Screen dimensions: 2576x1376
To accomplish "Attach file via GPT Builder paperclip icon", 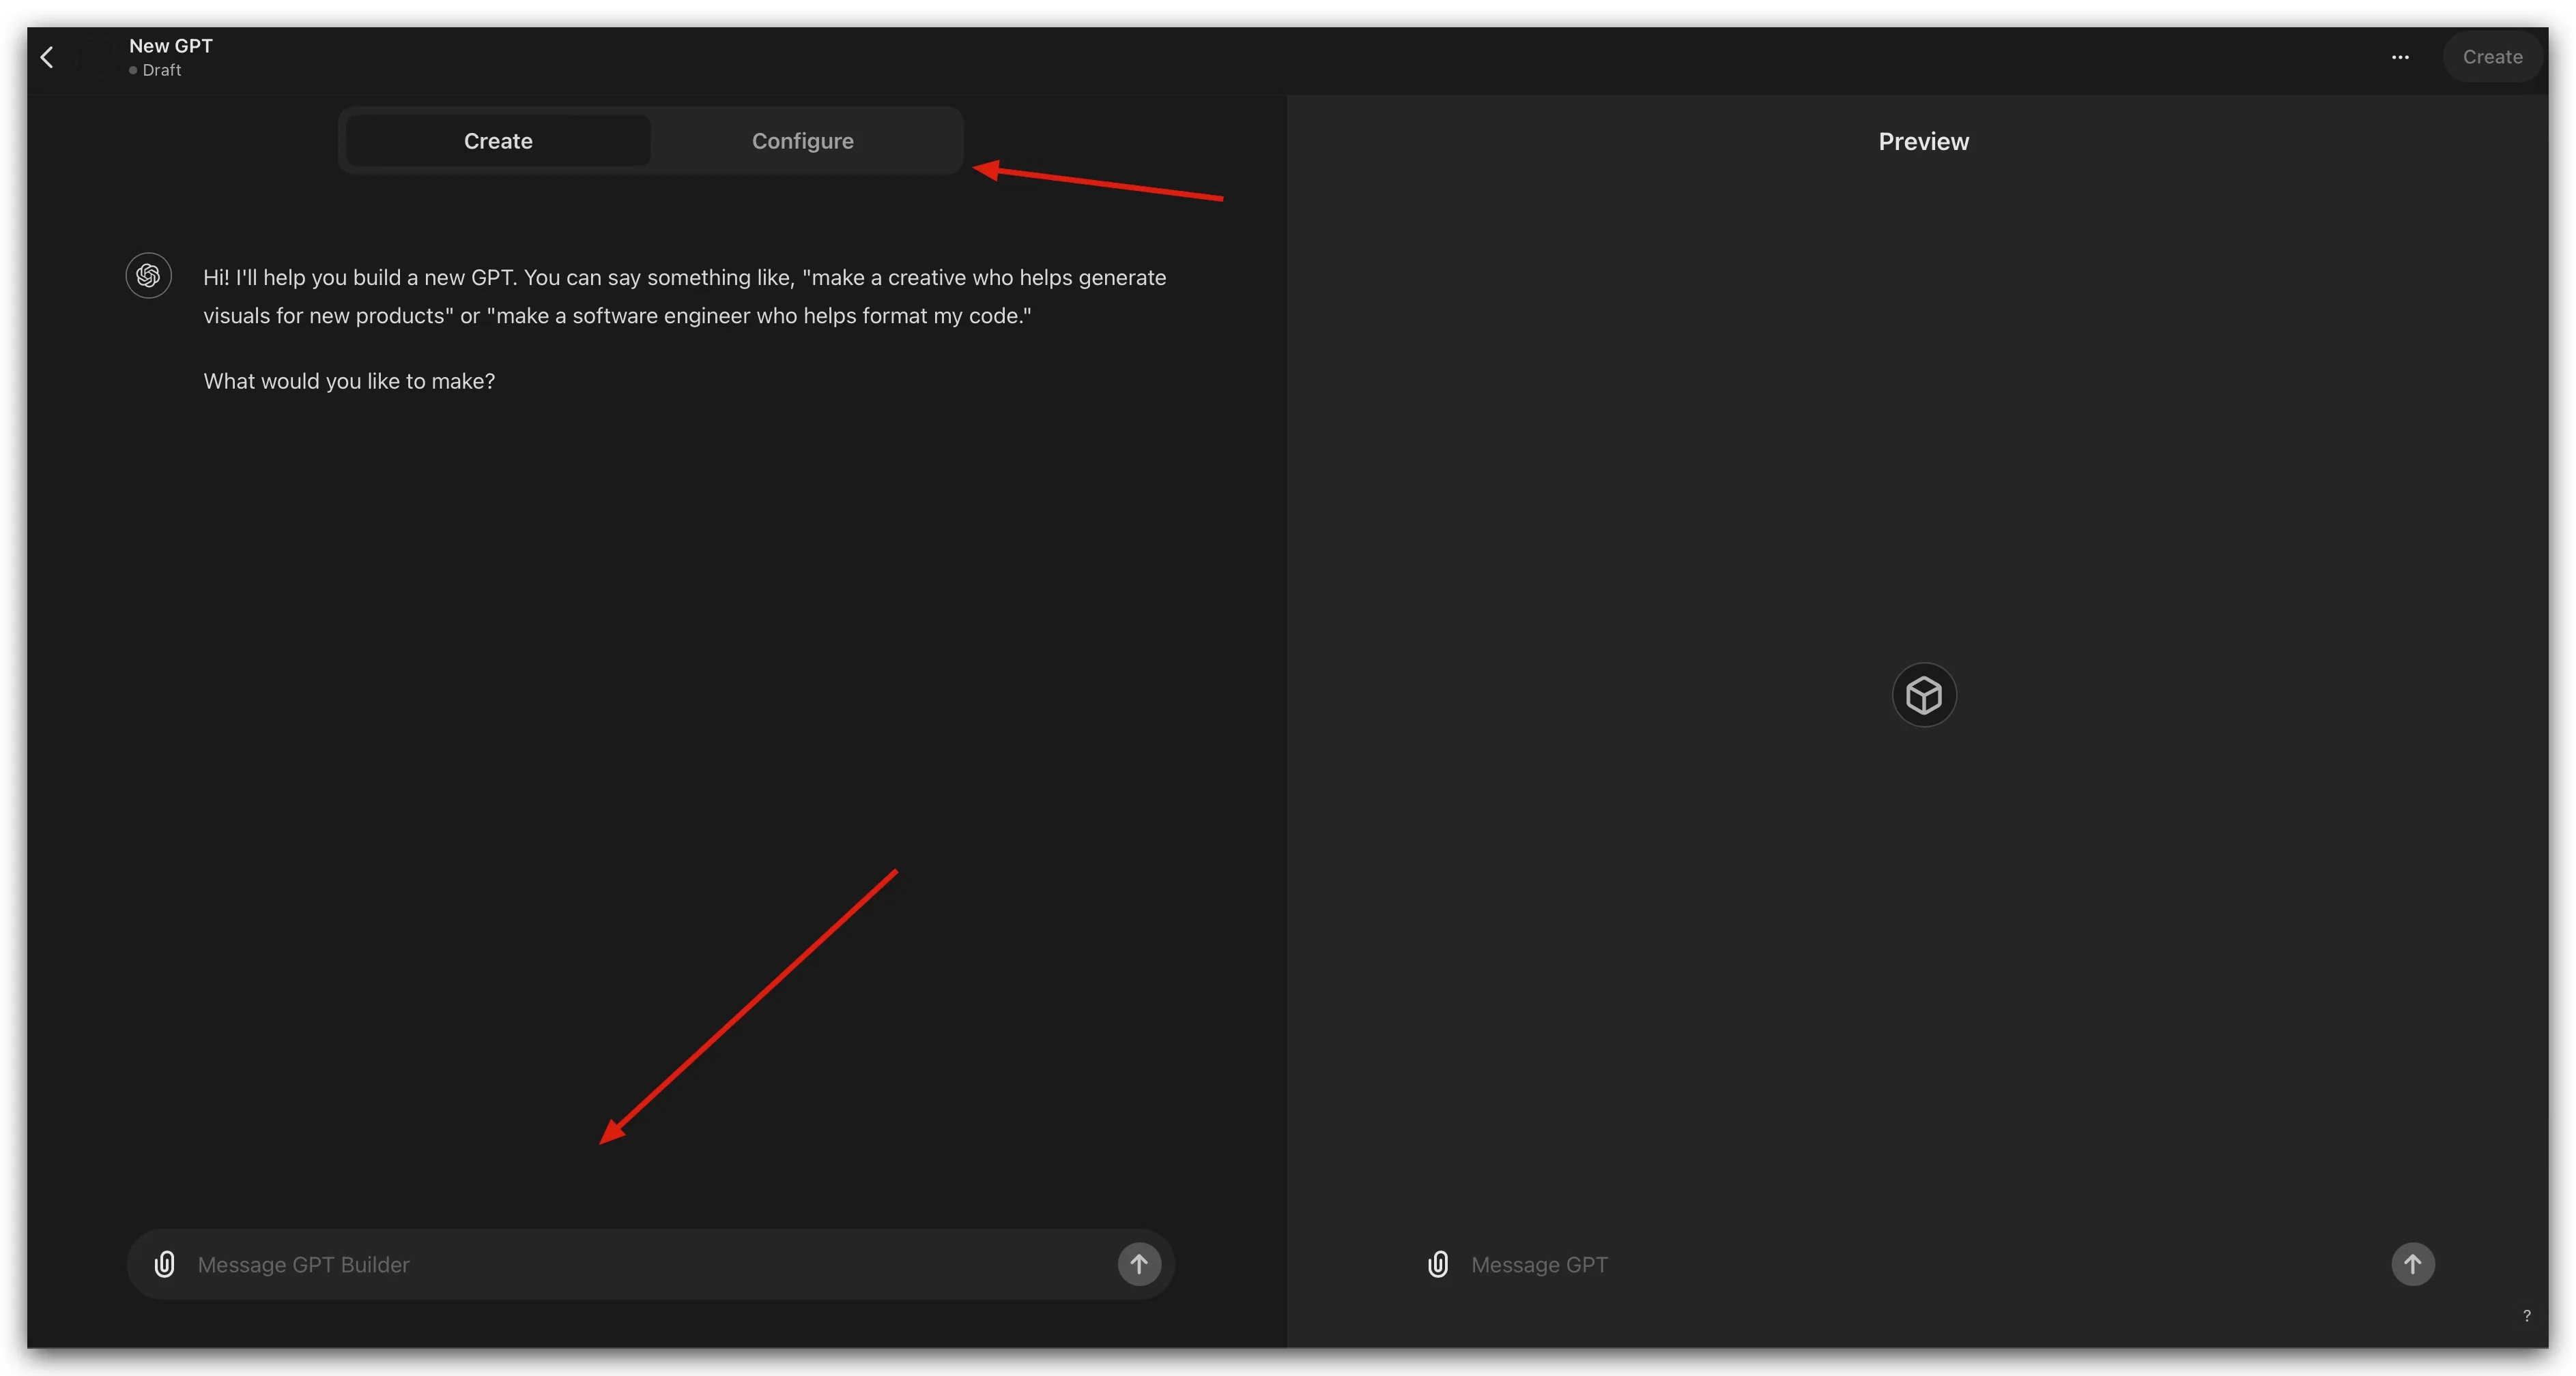I will pyautogui.click(x=165, y=1264).
